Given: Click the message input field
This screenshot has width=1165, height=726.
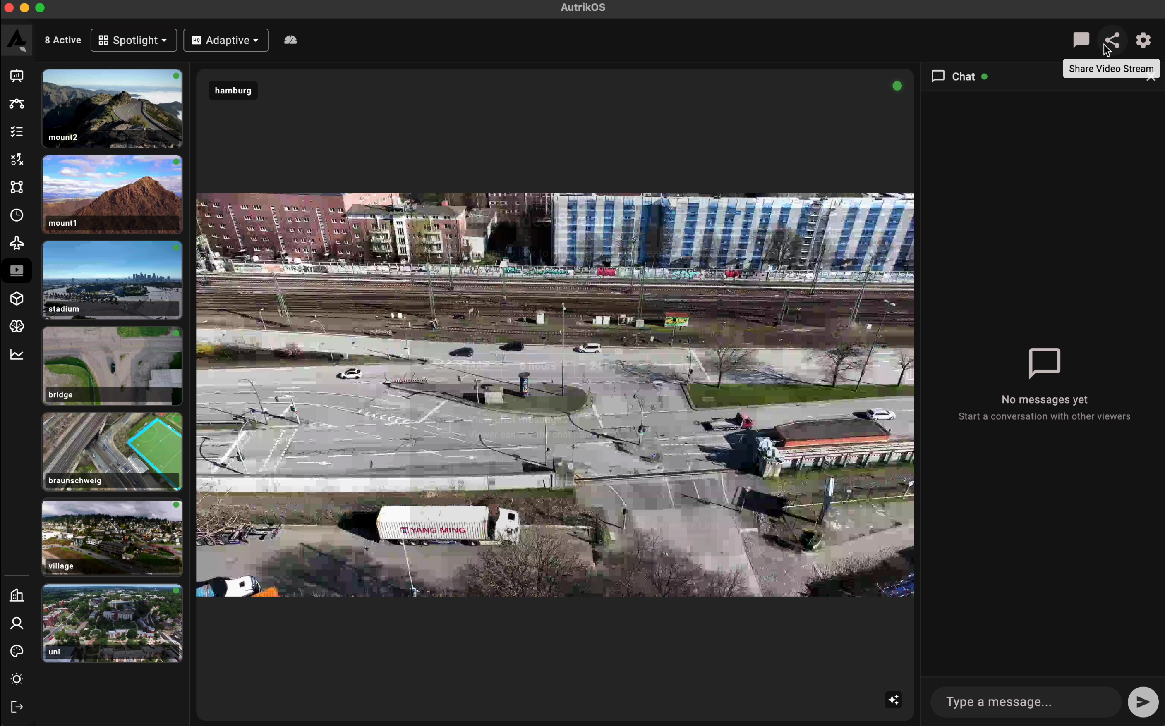Looking at the screenshot, I should 1026,702.
